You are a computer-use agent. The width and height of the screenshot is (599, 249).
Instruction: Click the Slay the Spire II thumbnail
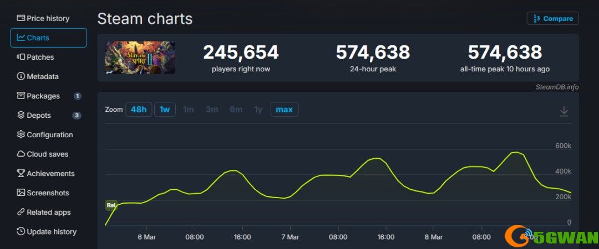pos(140,58)
